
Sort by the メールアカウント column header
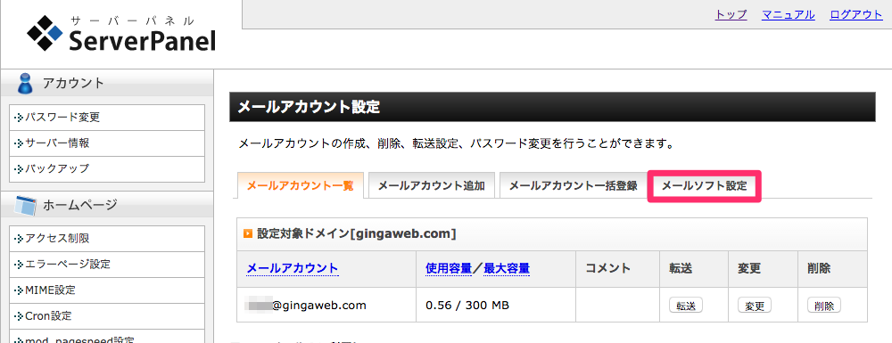point(293,268)
